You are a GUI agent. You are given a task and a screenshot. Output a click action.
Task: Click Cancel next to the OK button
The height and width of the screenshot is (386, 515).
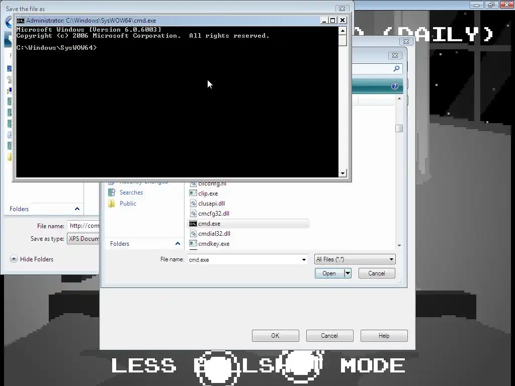329,336
